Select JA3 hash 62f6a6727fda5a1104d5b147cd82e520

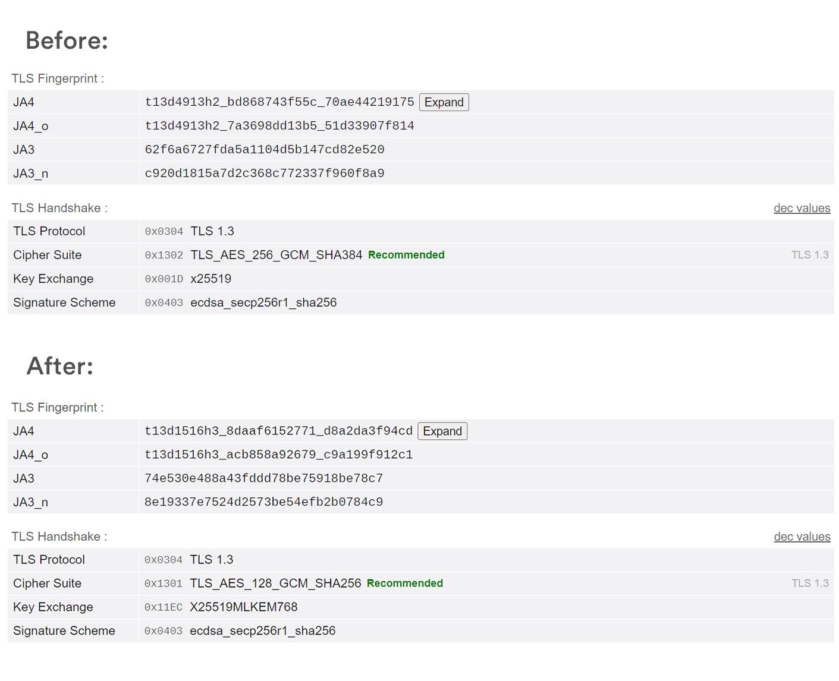265,150
